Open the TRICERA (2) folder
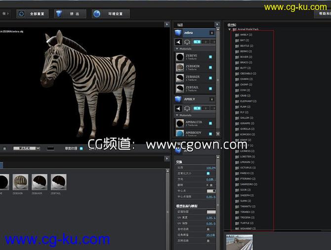 point(245,217)
